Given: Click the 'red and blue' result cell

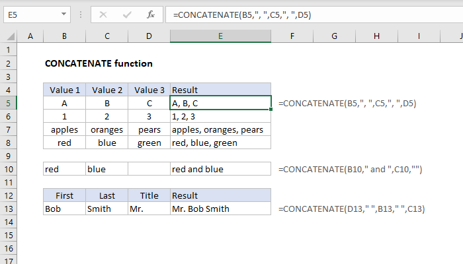Looking at the screenshot, I should coord(220,169).
